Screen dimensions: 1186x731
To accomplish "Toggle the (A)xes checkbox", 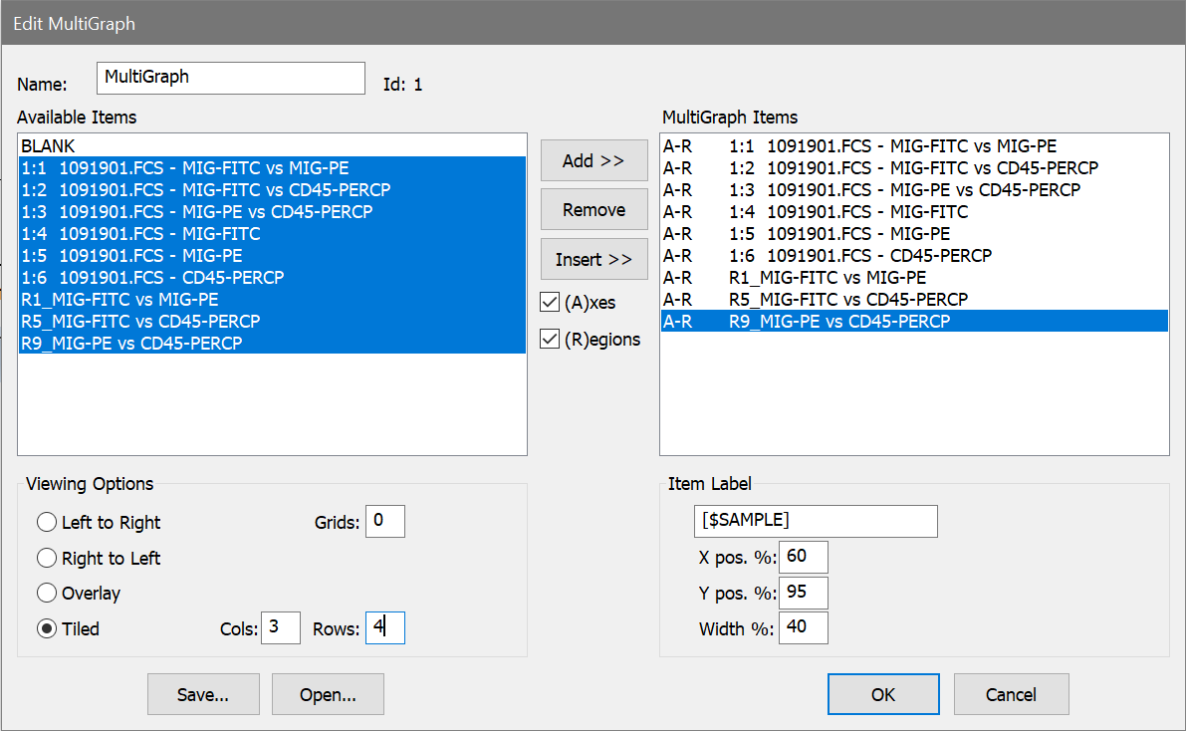I will click(550, 302).
